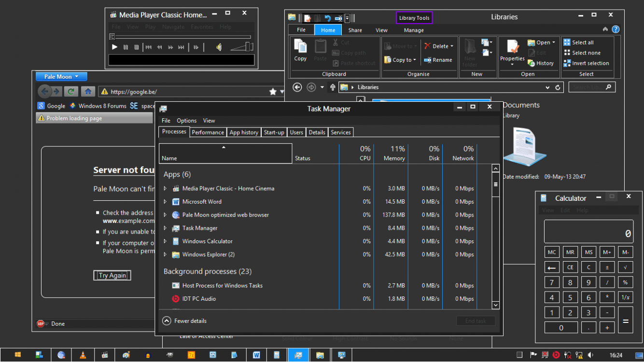Click the Home icon in Pale Moon
644x362 pixels.
(x=87, y=91)
